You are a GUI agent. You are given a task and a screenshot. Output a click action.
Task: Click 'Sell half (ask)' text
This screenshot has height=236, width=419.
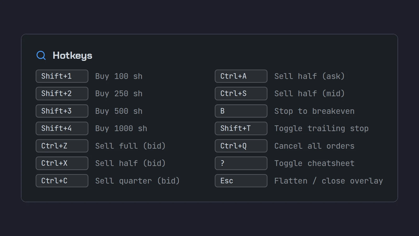310,76
